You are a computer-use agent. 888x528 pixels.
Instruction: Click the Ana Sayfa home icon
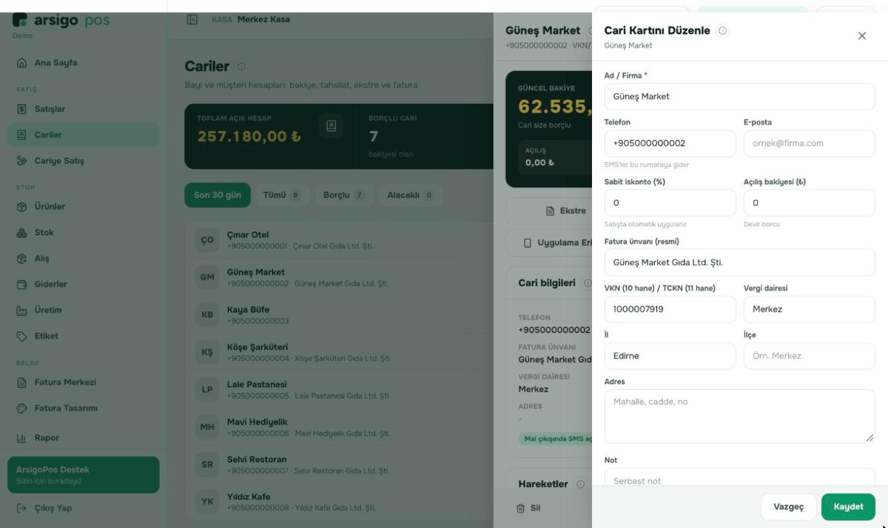click(22, 63)
